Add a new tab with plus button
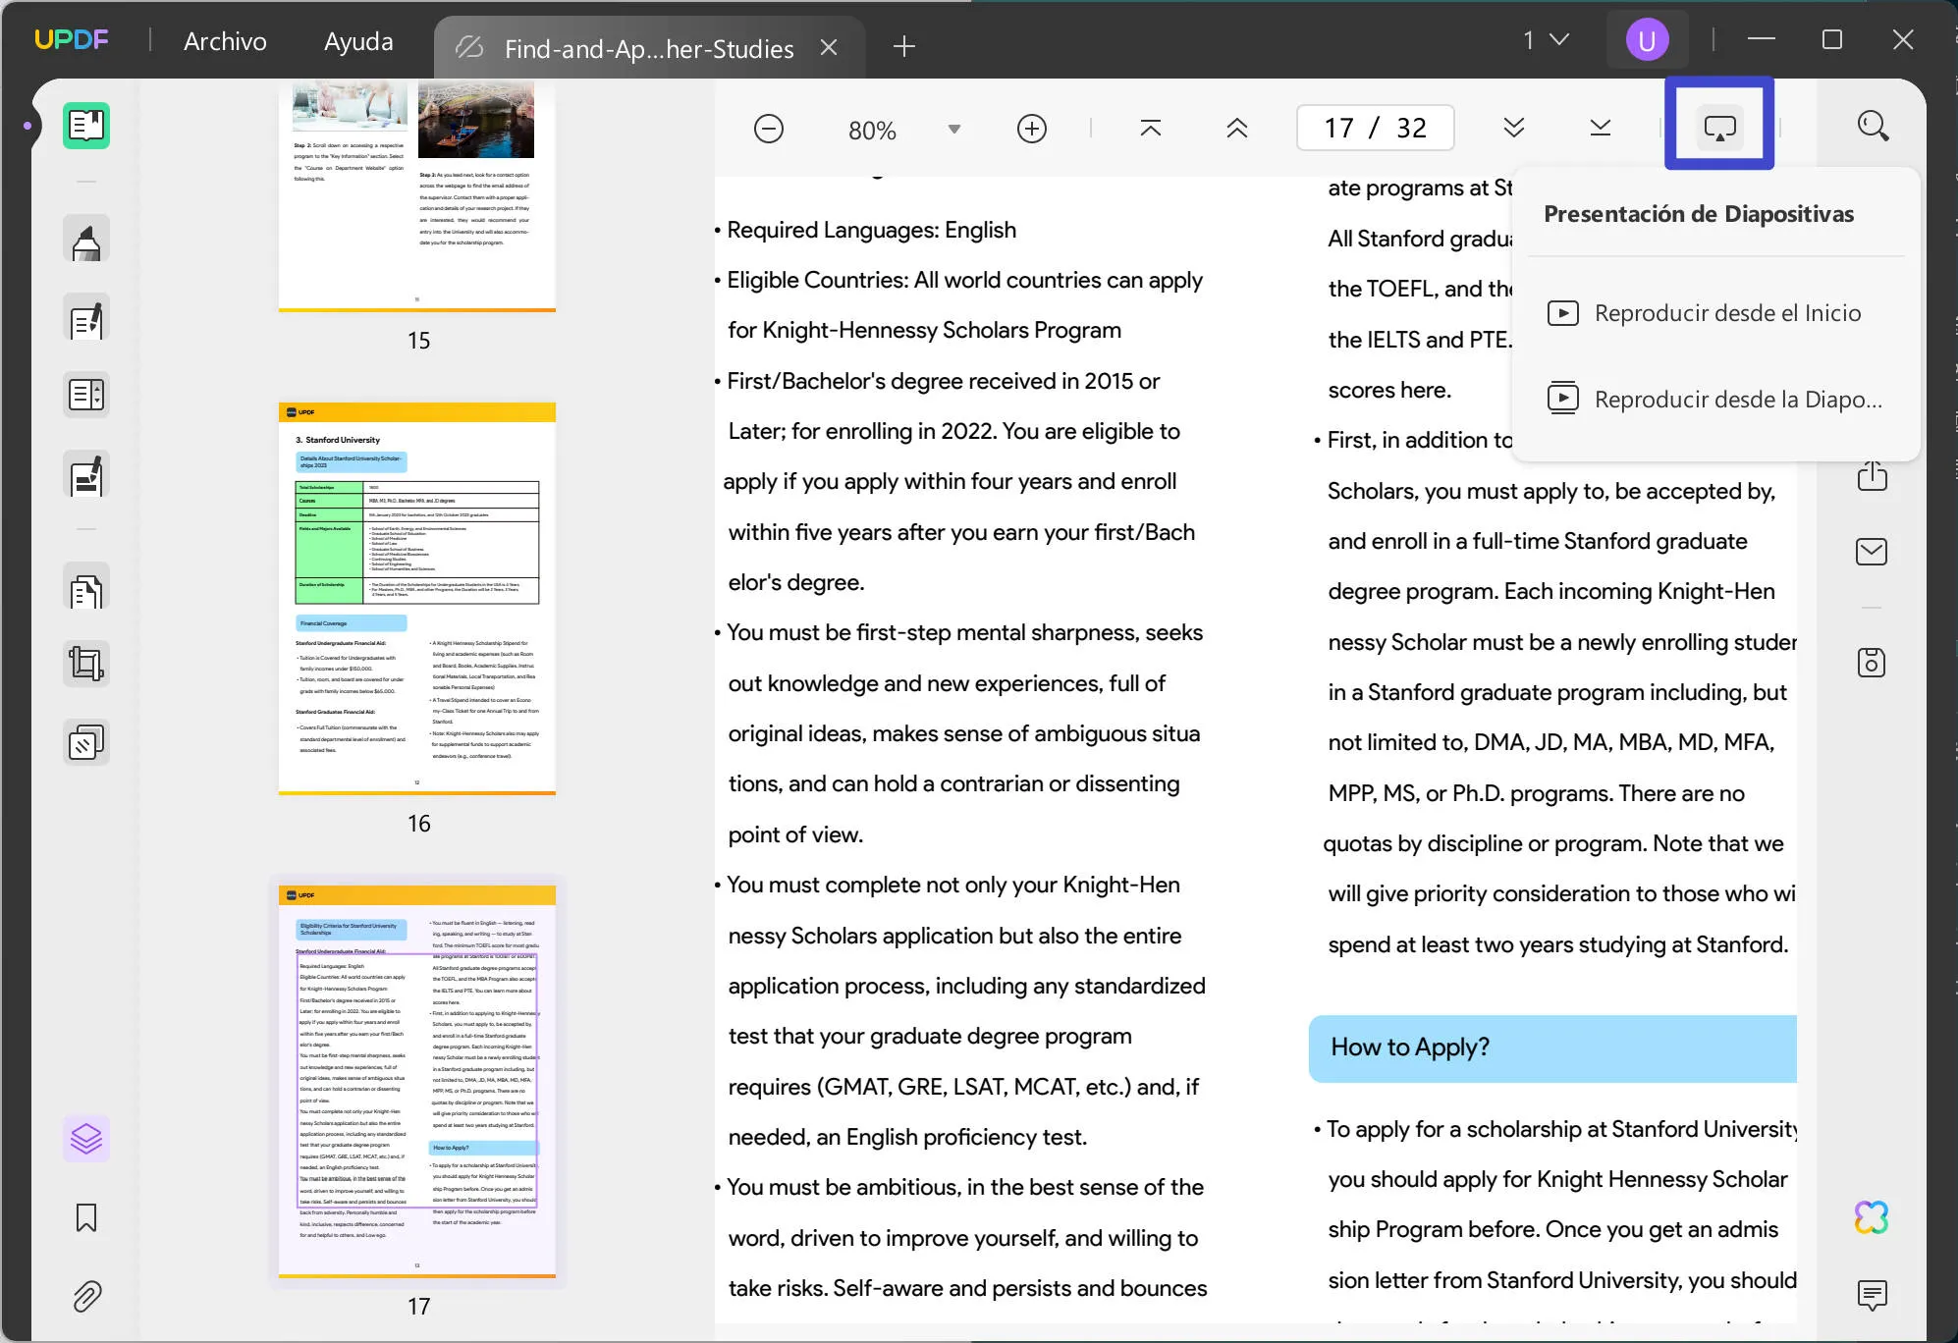This screenshot has width=1958, height=1343. point(904,46)
